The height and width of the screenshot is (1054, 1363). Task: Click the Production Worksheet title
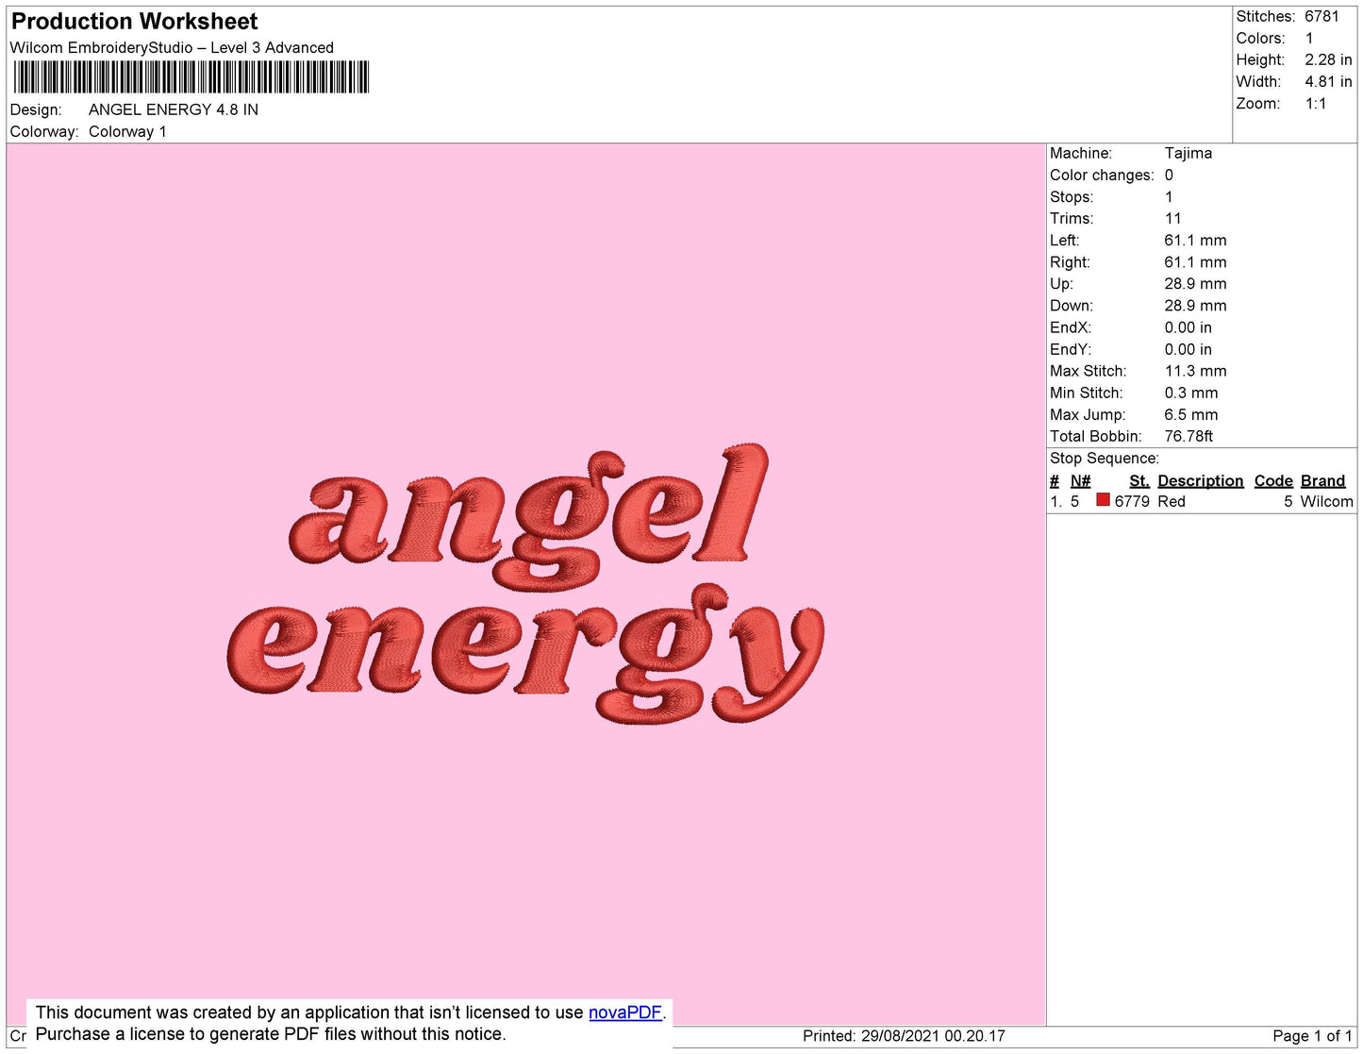134,22
